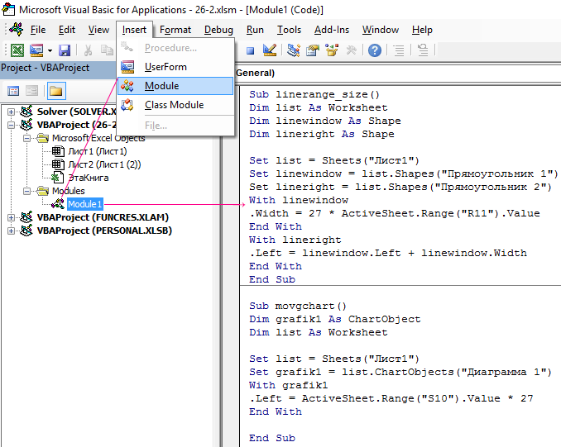Expand the Solver project node
Viewport: 561px width, 447px height.
pyautogui.click(x=11, y=112)
